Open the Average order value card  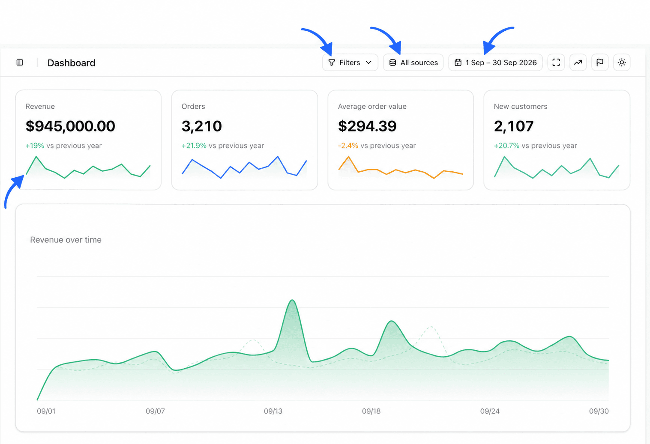coord(401,140)
